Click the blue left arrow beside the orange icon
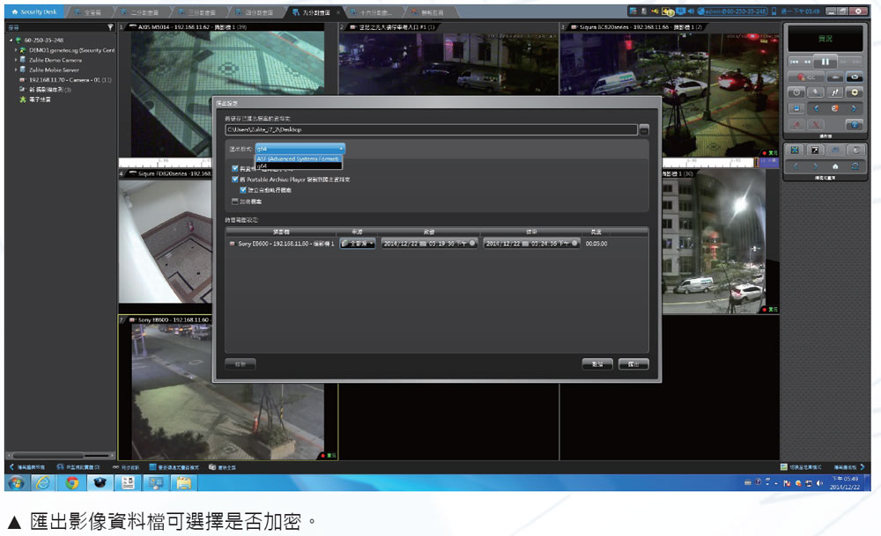 [815, 108]
